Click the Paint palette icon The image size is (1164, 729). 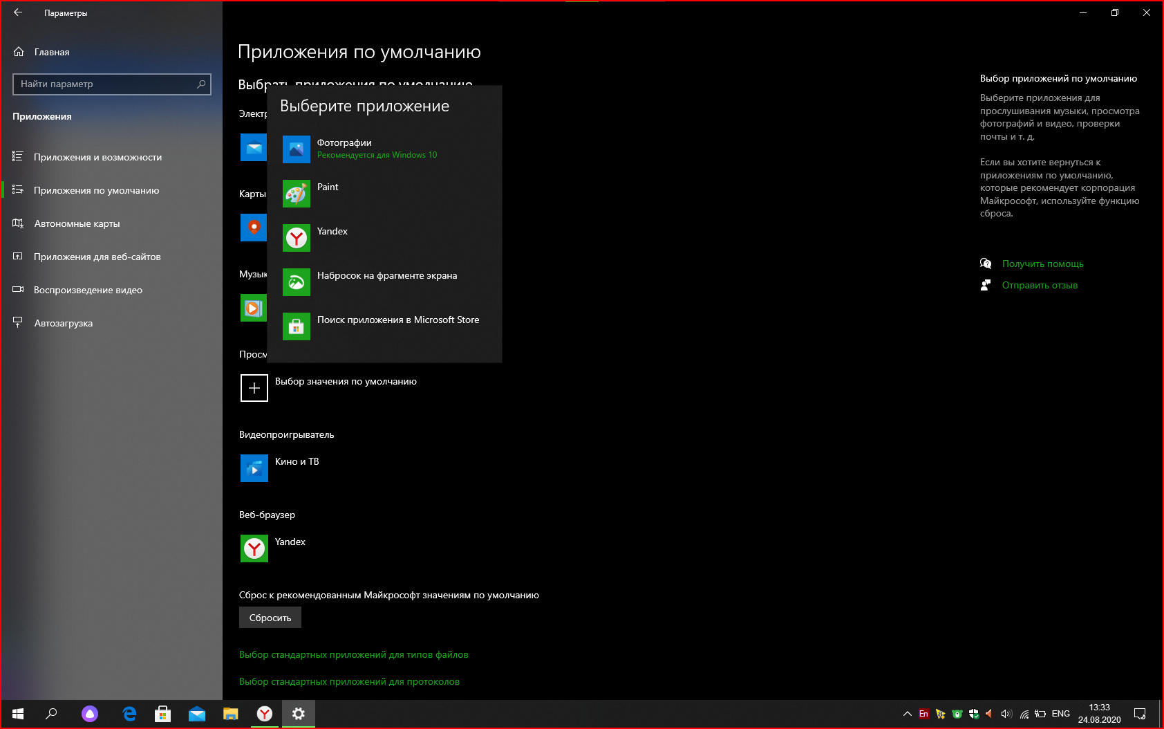pyautogui.click(x=297, y=194)
